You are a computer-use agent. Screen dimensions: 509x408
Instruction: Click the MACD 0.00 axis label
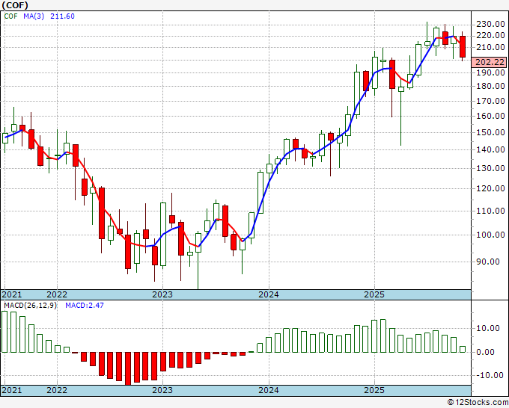point(485,352)
